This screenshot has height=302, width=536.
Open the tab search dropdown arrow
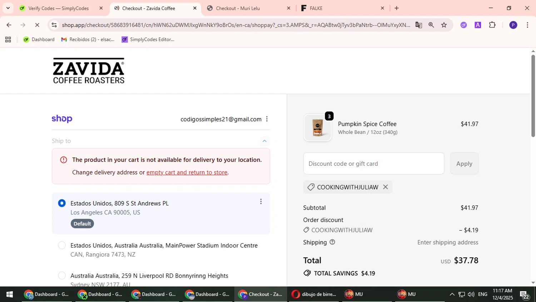pos(8,8)
